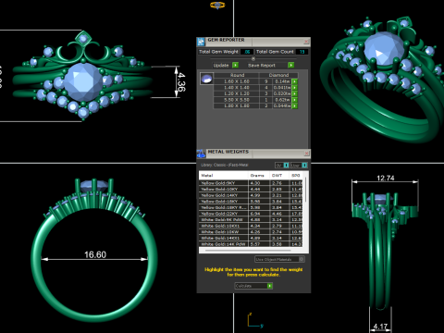The width and height of the screenshot is (444, 333).
Task: Click the green arrow beside Save Report
Action: point(290,65)
